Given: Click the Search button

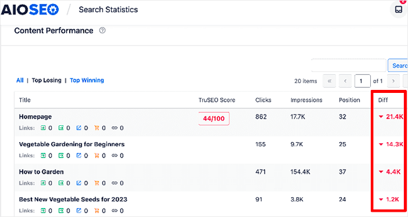Looking at the screenshot, I should click(x=398, y=65).
